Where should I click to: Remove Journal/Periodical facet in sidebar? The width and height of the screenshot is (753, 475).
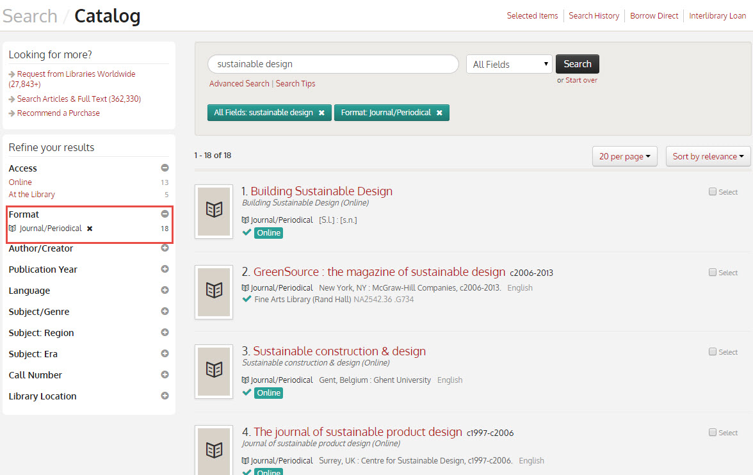click(x=90, y=229)
